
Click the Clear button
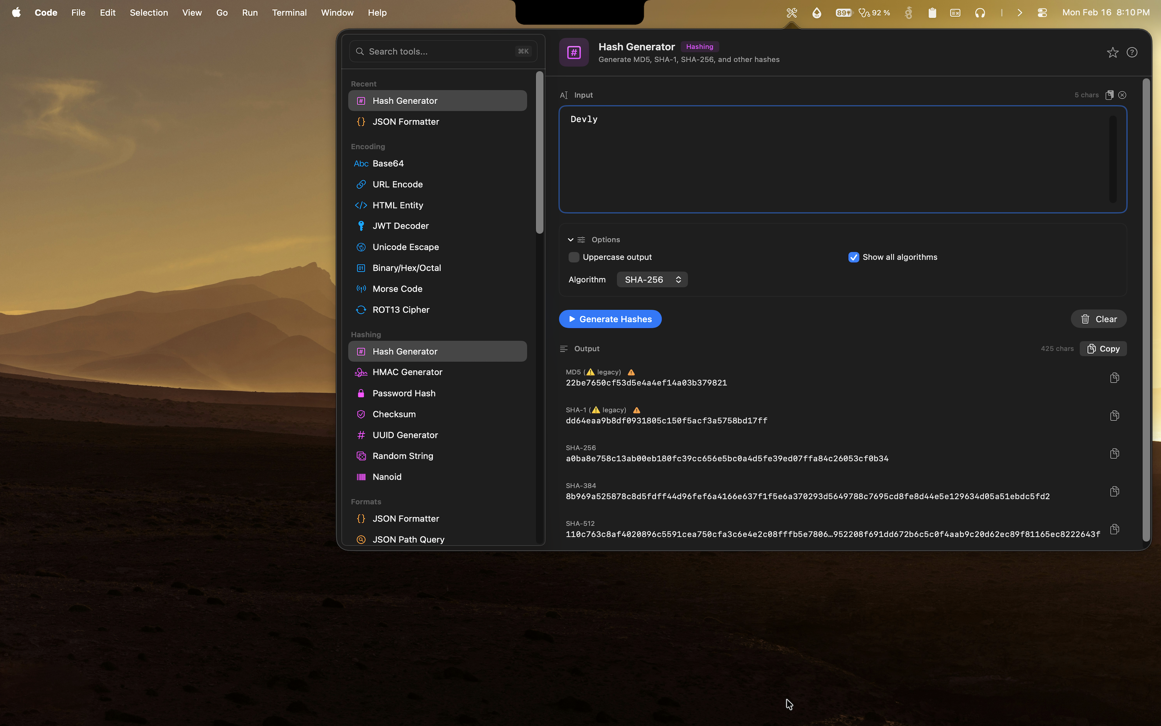point(1099,319)
